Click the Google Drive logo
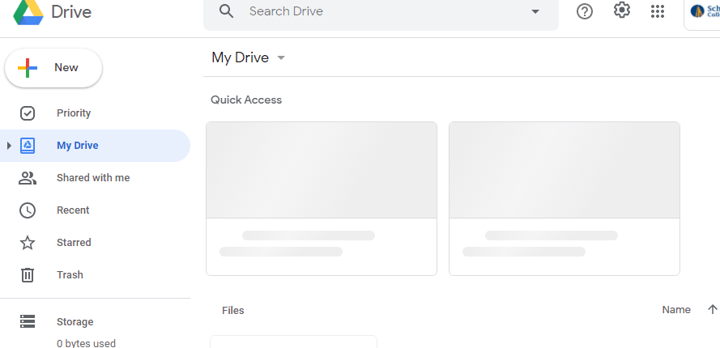 [26, 12]
